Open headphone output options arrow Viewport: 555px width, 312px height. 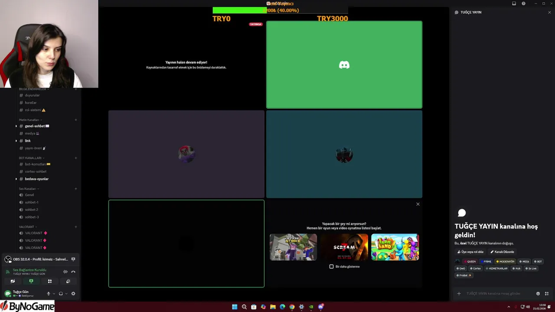[x=66, y=293]
